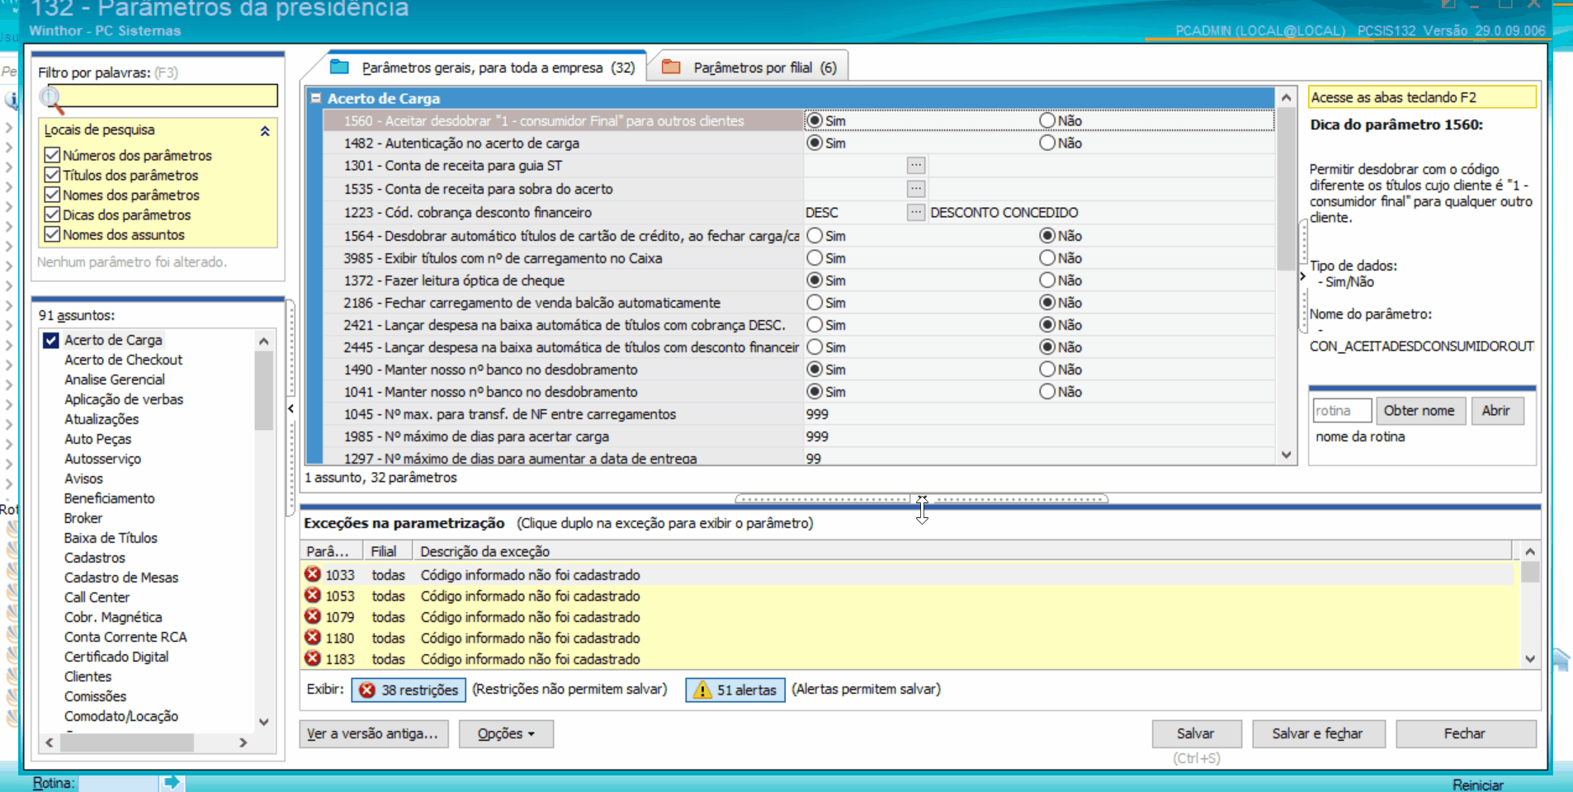Click blue folder icon on general parameters tab

pos(339,67)
